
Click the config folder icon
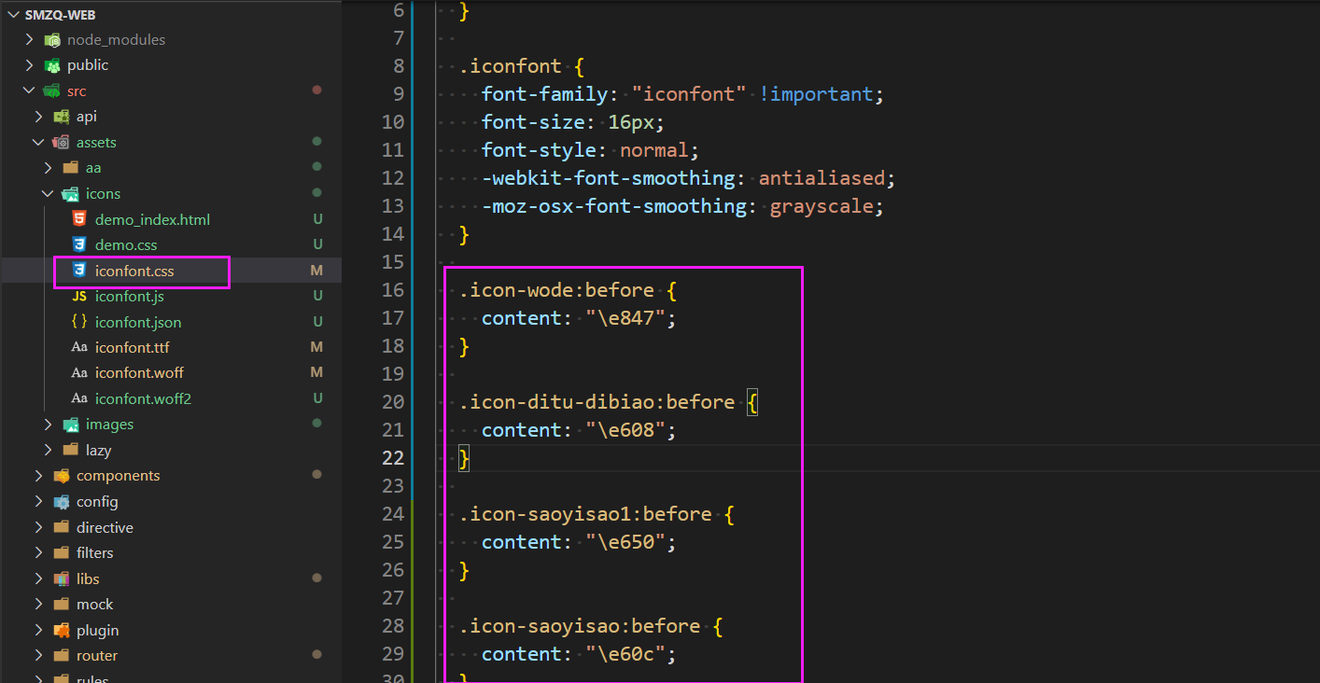(x=62, y=502)
